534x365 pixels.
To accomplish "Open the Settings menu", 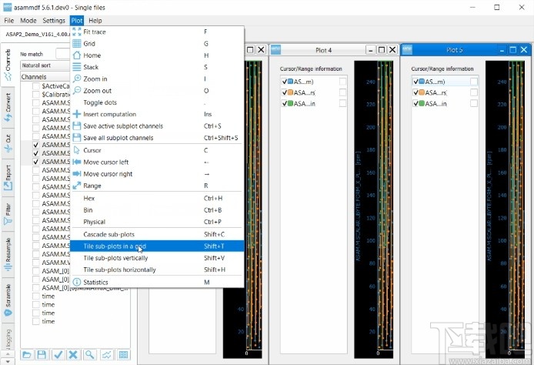I will coord(54,21).
